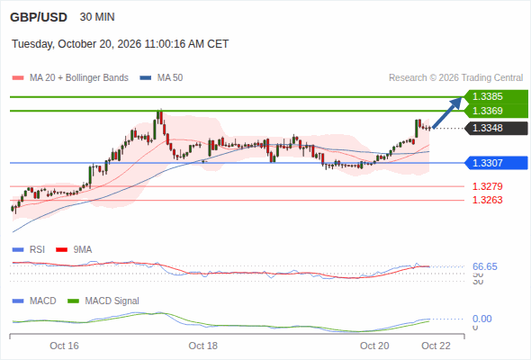This screenshot has height=360, width=531.
Task: Click MA 20 + Bollinger Bands legend label
Action: (79, 78)
